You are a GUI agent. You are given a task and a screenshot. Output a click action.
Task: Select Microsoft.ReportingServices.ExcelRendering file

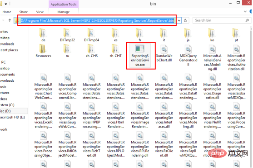43,116
